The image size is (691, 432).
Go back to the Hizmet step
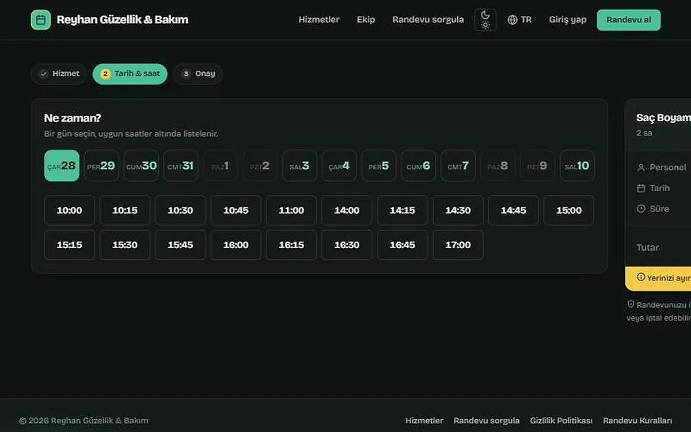[x=59, y=74]
